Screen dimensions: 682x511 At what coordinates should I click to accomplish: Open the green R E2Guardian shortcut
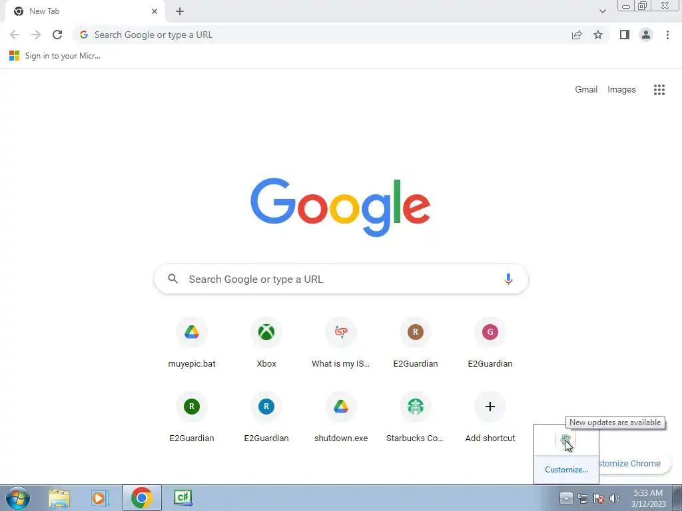click(x=192, y=418)
